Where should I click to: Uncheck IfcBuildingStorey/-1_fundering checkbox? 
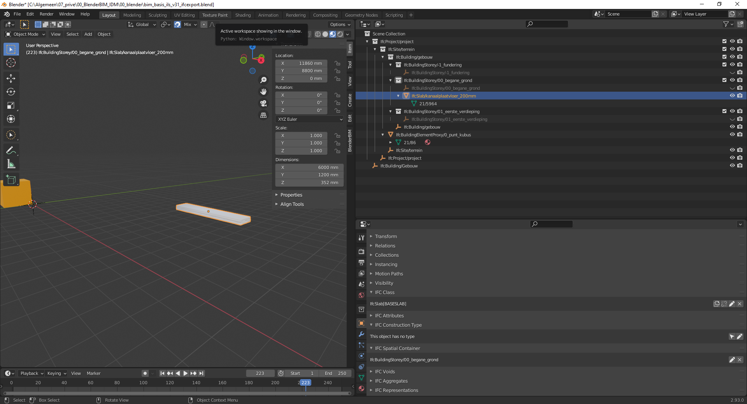click(x=724, y=64)
